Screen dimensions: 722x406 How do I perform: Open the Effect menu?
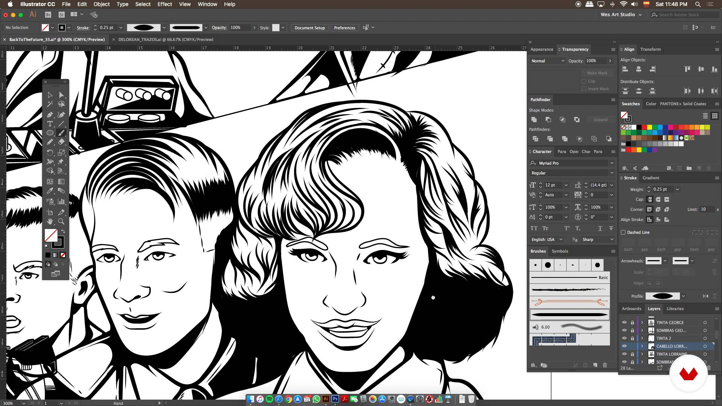click(x=164, y=4)
